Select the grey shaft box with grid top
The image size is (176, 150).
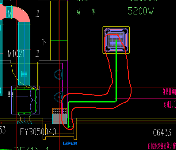coord(60,116)
